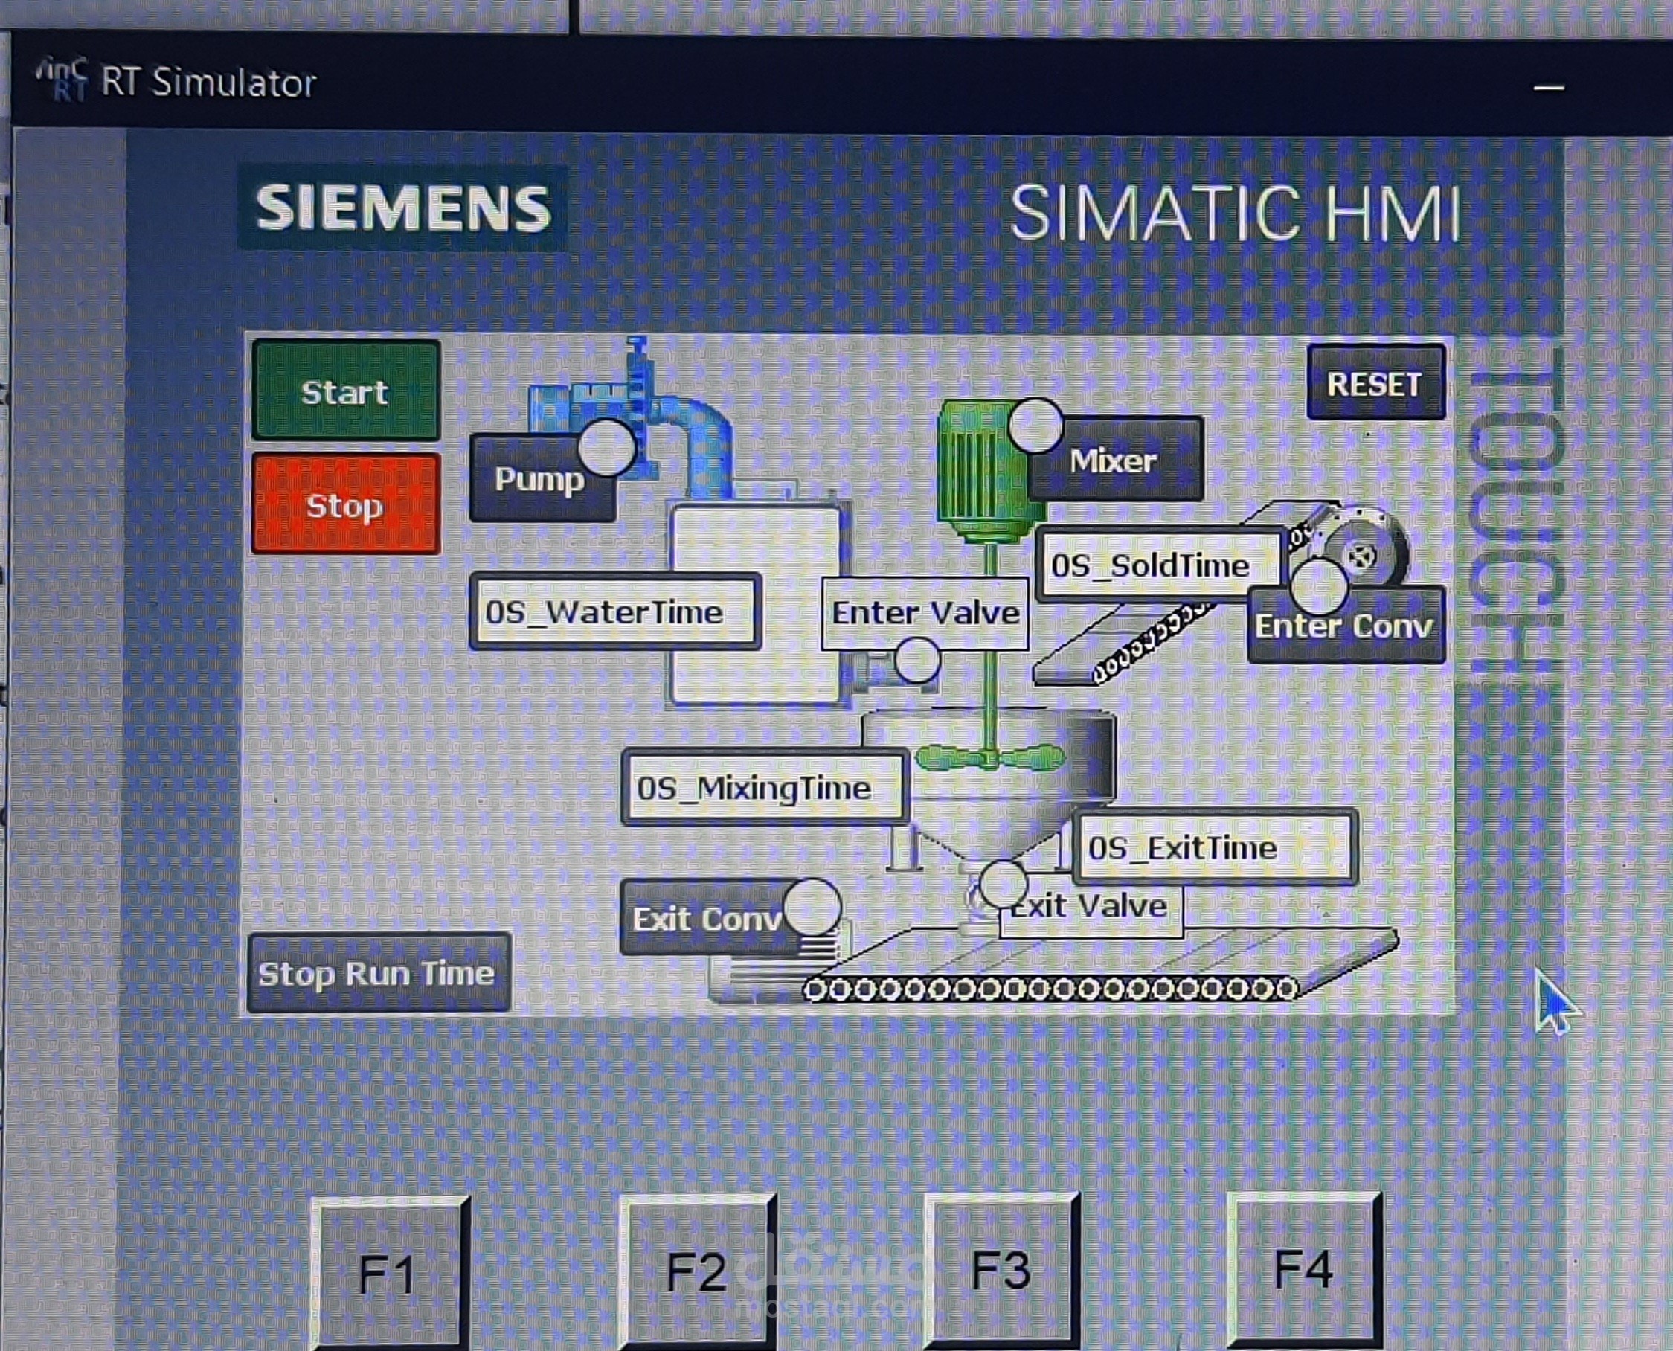Click the blue pump graphic
Screen dimensions: 1673x1351
[x=630, y=417]
